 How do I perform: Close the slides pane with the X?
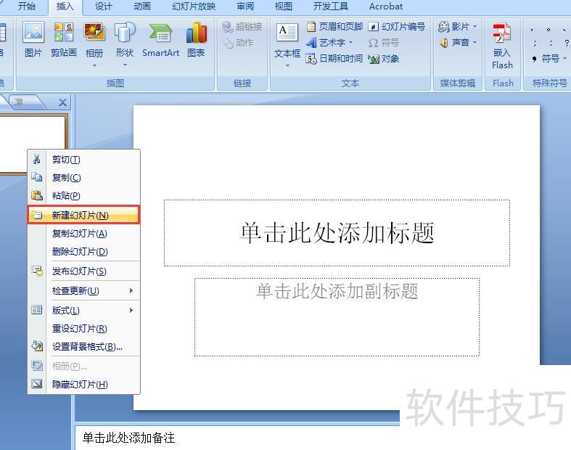coord(62,103)
